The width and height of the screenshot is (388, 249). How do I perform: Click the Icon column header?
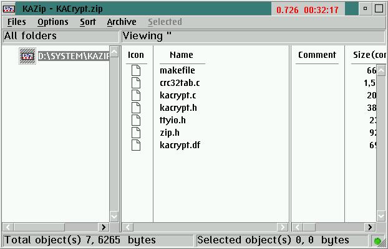click(136, 55)
